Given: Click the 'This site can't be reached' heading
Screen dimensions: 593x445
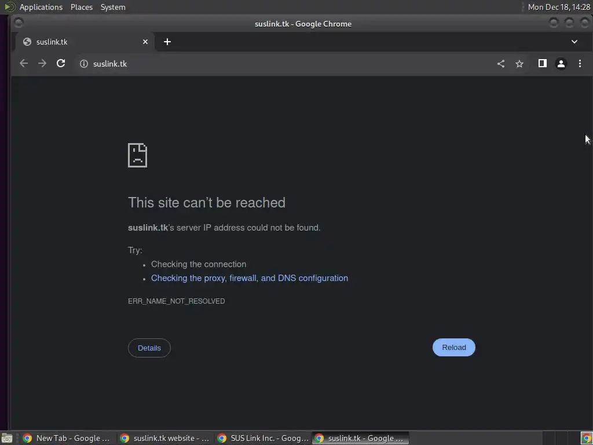Looking at the screenshot, I should 207,202.
